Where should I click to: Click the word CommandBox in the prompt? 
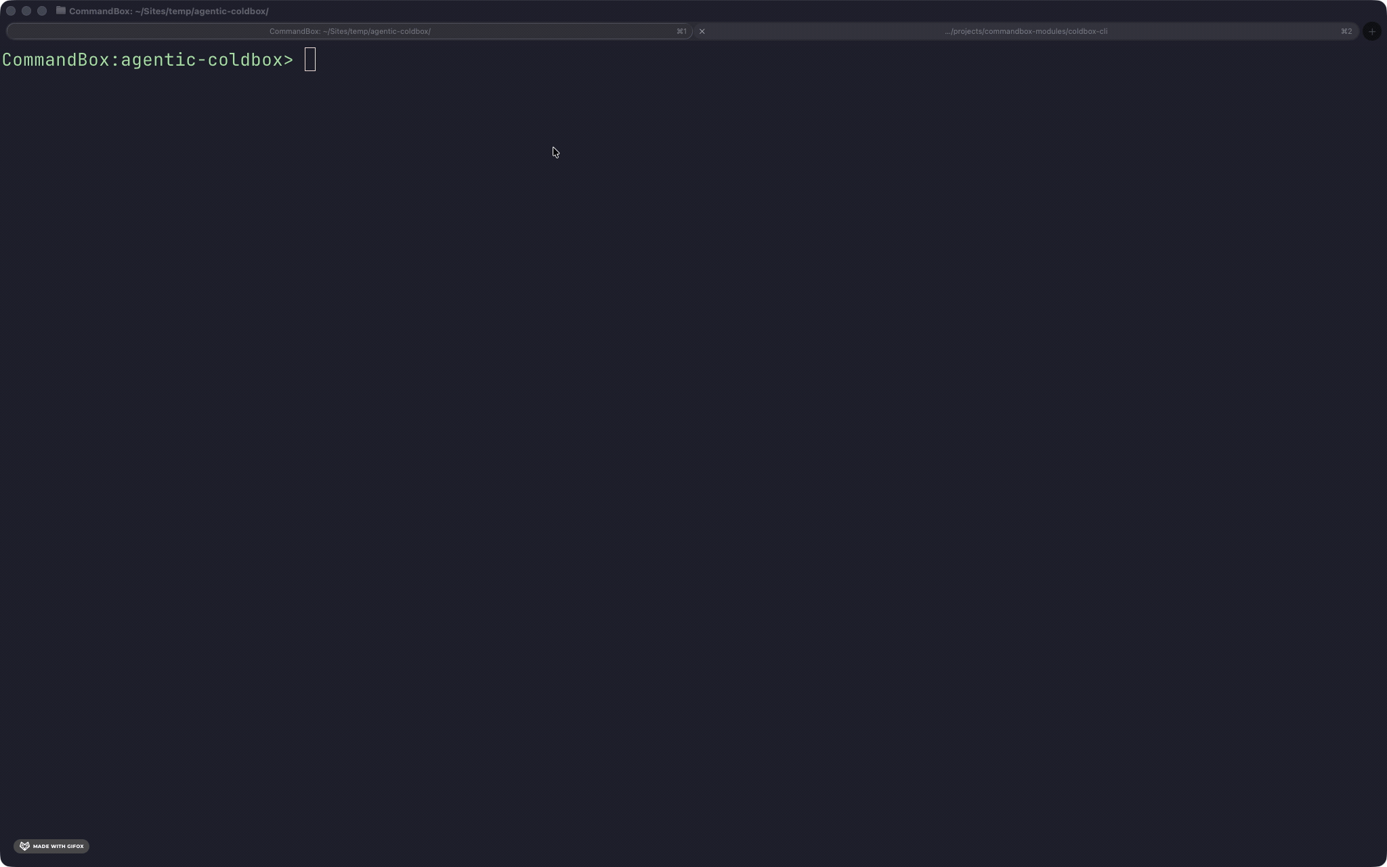pos(56,60)
